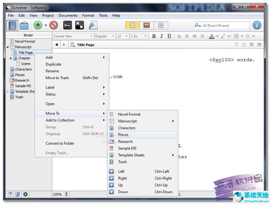Viewport: 270px width, 204px height.
Task: Go to next document down arrow
Action: 244,45
